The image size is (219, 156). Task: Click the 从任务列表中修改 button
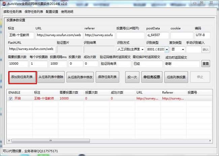[x=80, y=77]
